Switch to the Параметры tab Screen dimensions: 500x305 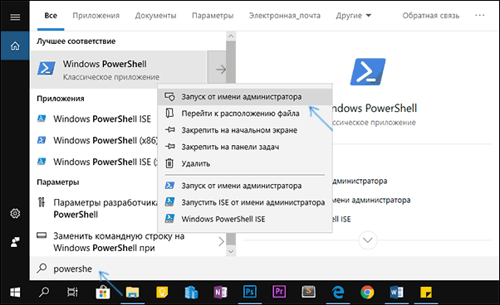[x=213, y=16]
